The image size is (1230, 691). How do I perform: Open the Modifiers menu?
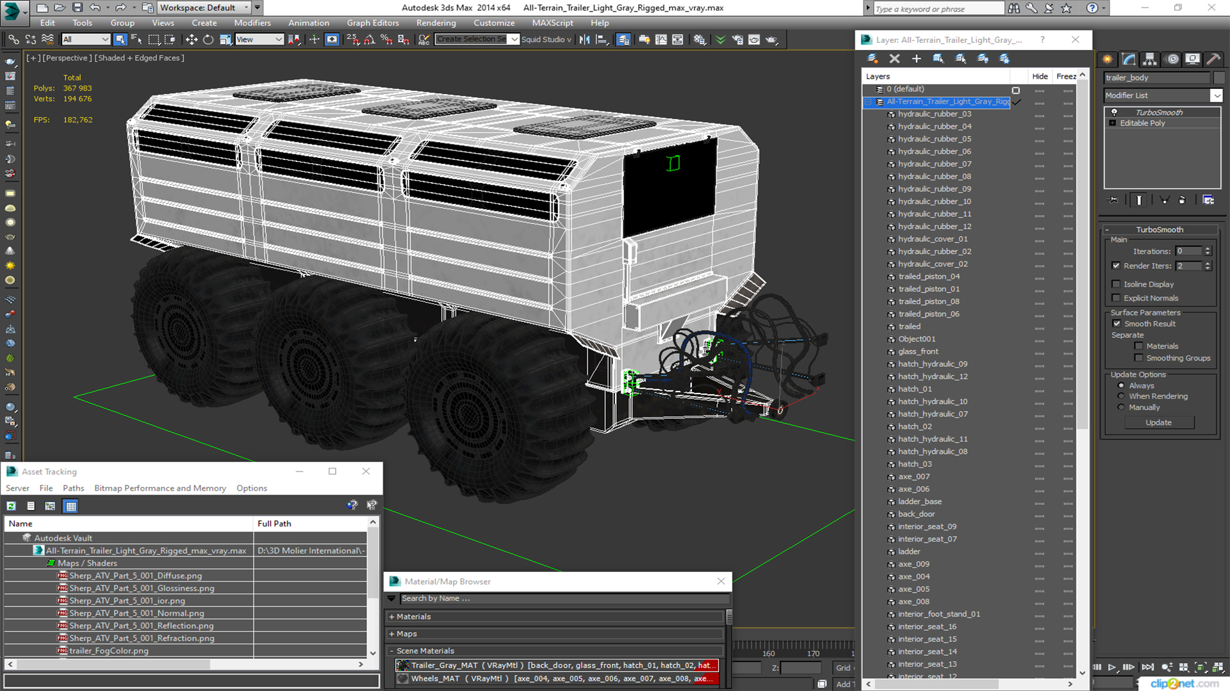click(x=252, y=23)
